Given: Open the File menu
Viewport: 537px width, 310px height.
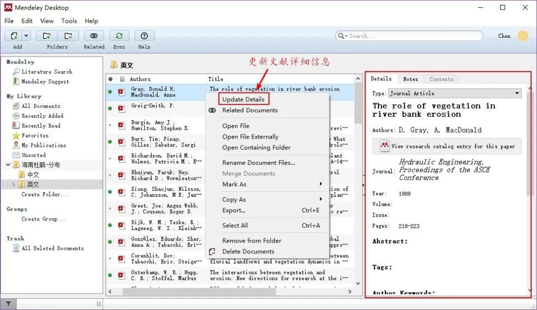Looking at the screenshot, I should [x=9, y=21].
